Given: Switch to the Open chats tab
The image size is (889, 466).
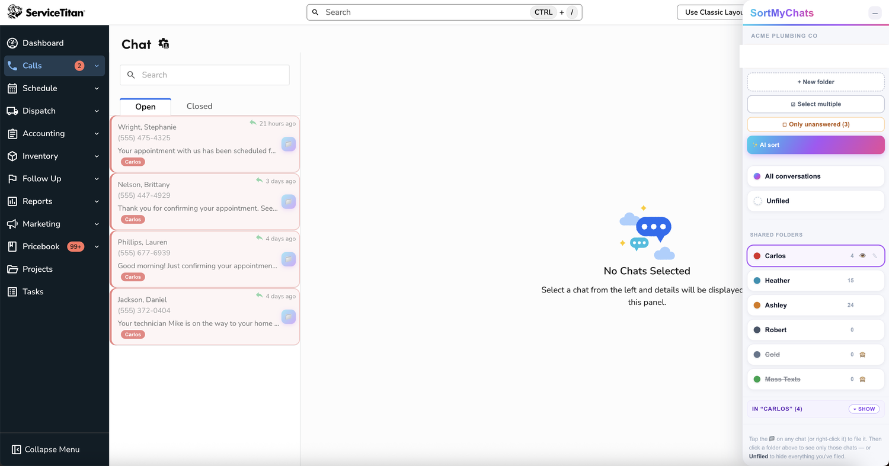Looking at the screenshot, I should (x=145, y=107).
